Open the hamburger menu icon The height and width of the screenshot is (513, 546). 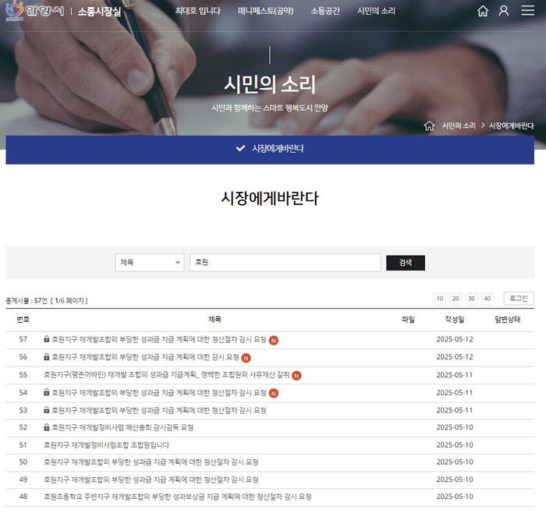(527, 11)
